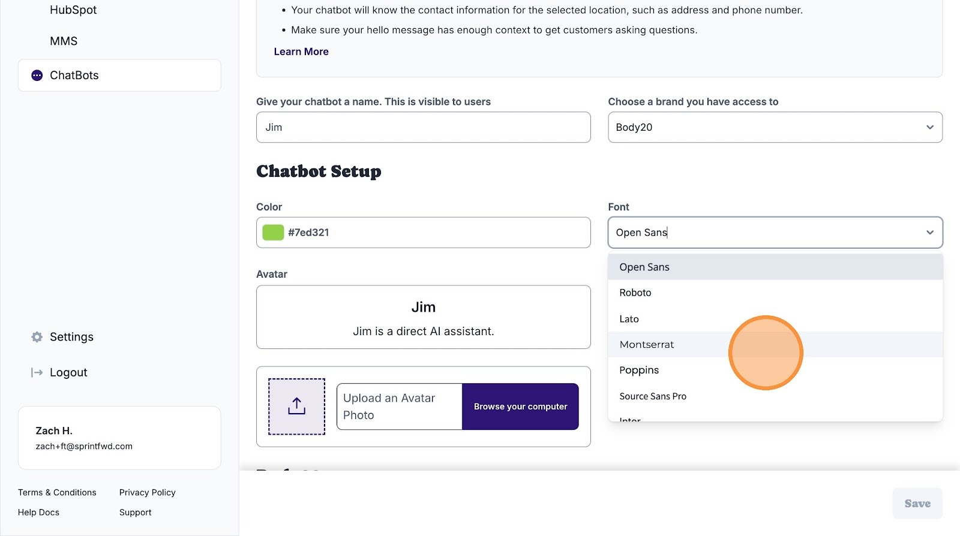
Task: Open the MMS sidebar item
Action: 64,41
